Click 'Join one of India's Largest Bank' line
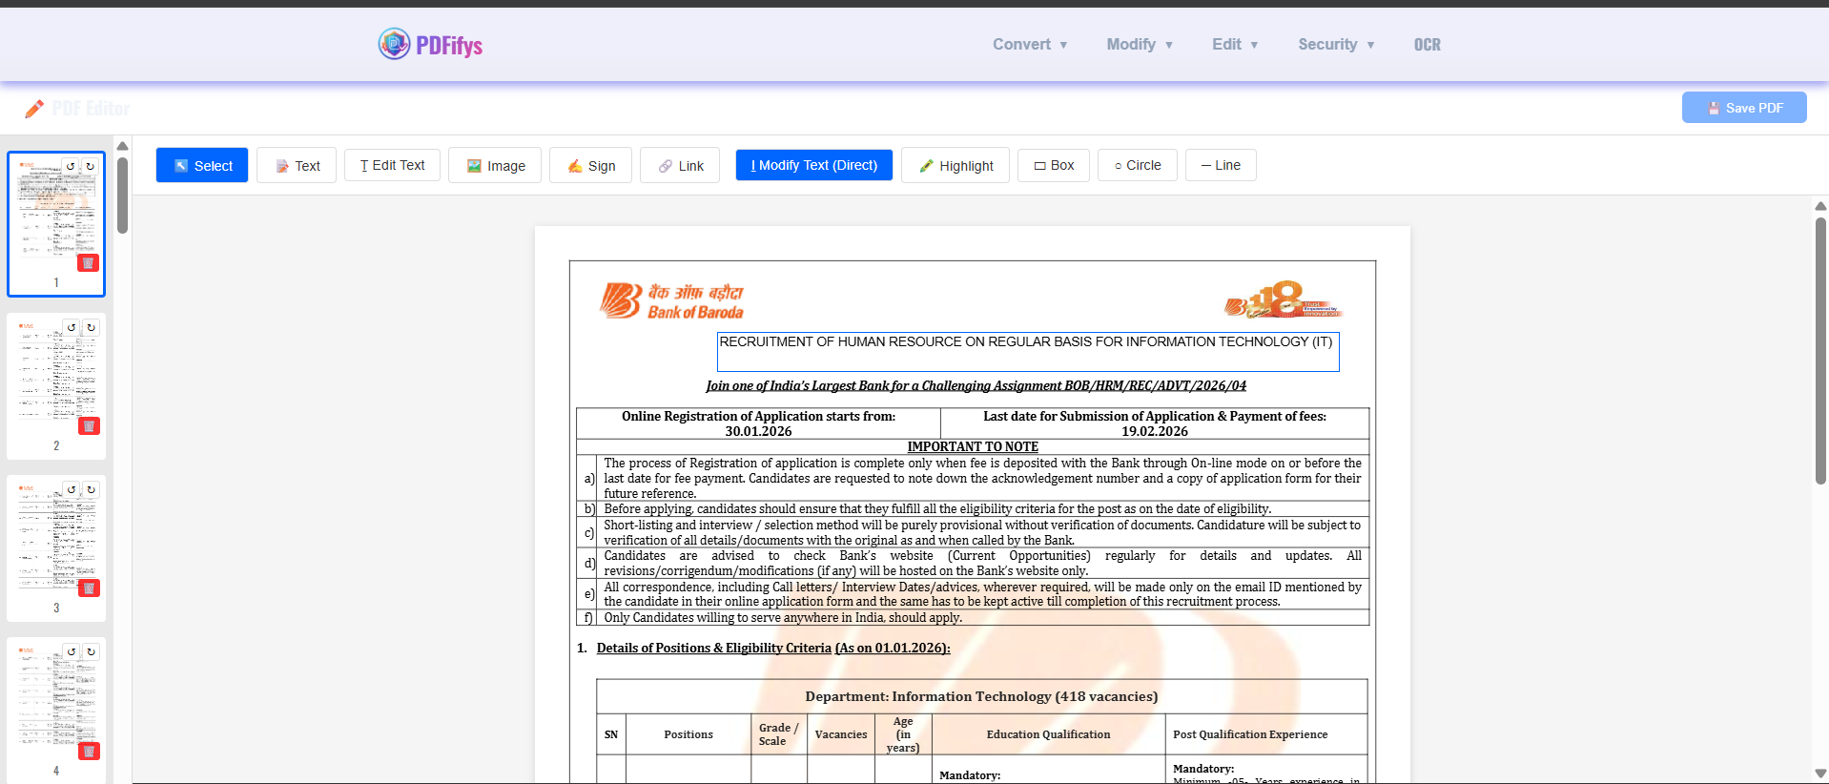Screen dimensions: 1829x784 (976, 385)
